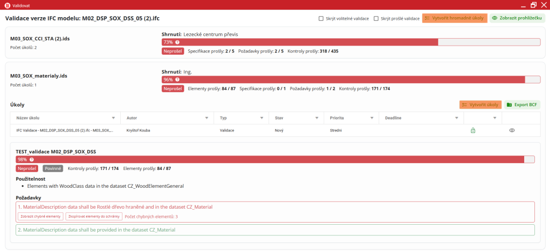Open the viewer with Zobrazit prohlížečku
Viewport: 550px width, 251px height.
[x=517, y=18]
